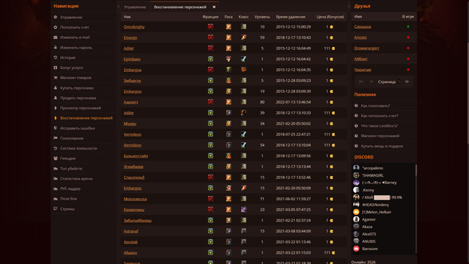The height and width of the screenshot is (264, 469).
Task: Open character Apostak link
Action: [130, 242]
